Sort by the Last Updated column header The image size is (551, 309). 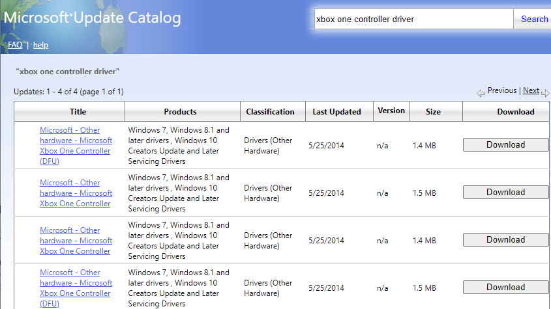point(339,111)
